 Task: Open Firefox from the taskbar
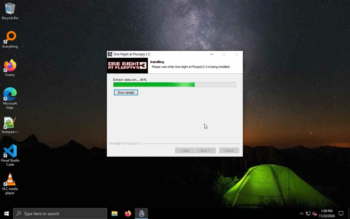128,214
